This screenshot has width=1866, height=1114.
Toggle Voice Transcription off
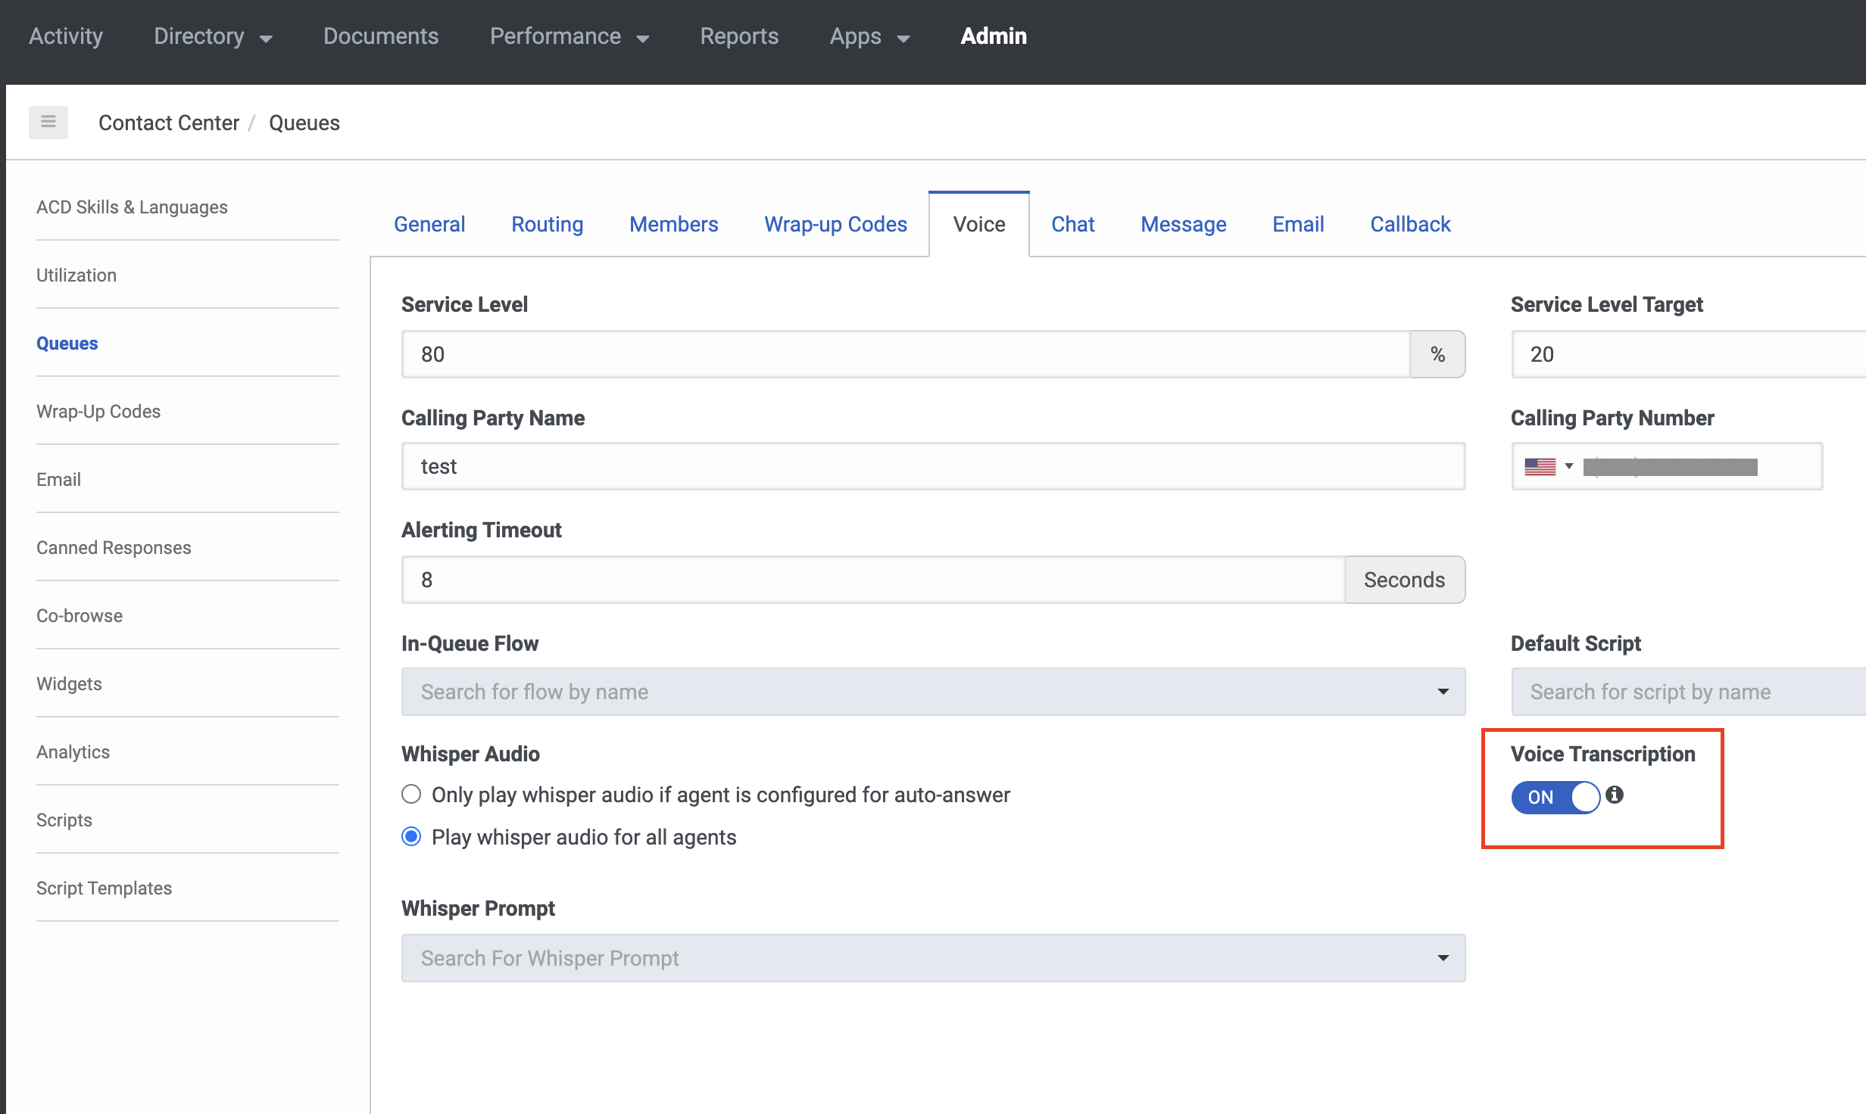click(1555, 796)
